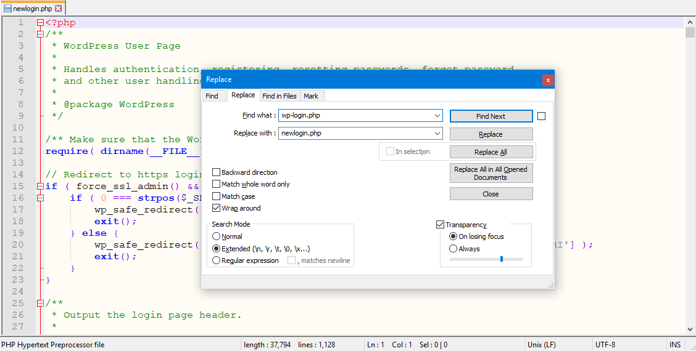Screen dimensions: 696x351
Task: Tick the small checkbox beside Find Next
Action: click(x=541, y=116)
